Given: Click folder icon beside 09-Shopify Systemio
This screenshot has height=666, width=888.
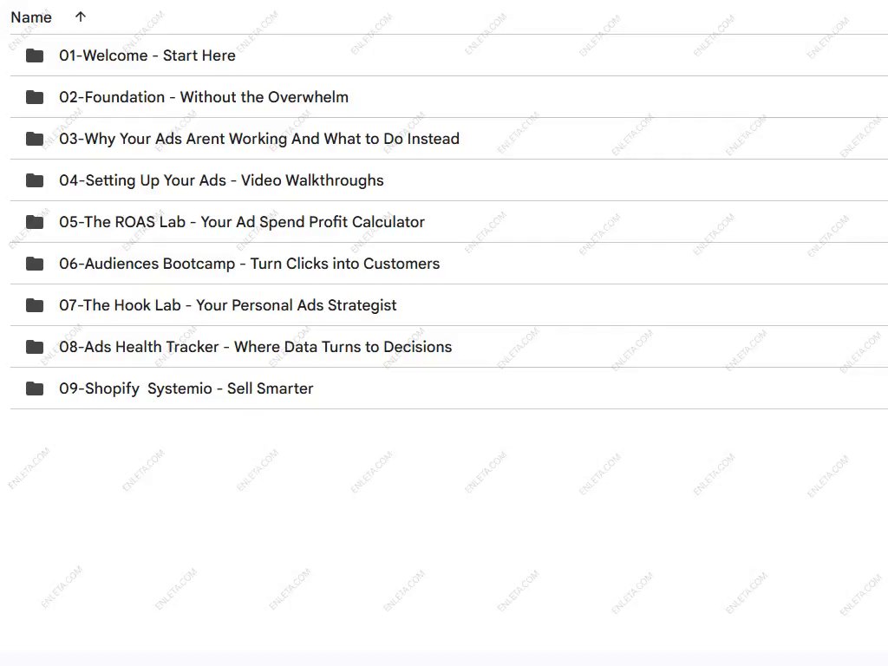Looking at the screenshot, I should point(35,388).
